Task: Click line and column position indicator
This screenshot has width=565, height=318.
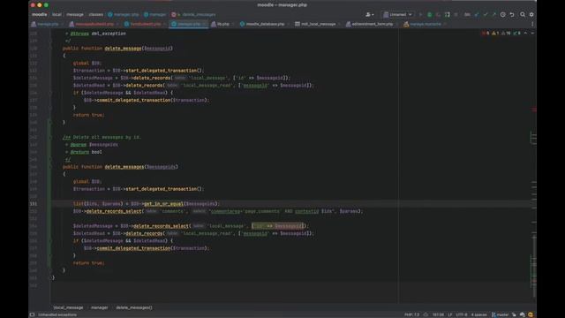Action: point(438,314)
